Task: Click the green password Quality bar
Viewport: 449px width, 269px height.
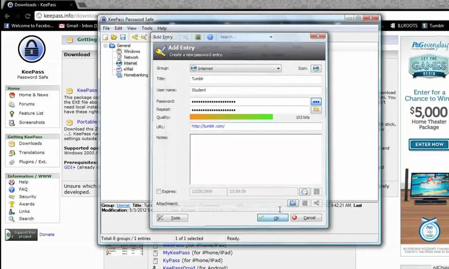Action: [231, 117]
